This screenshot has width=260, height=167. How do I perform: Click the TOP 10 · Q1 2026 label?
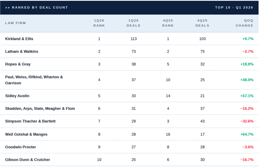coord(234,8)
